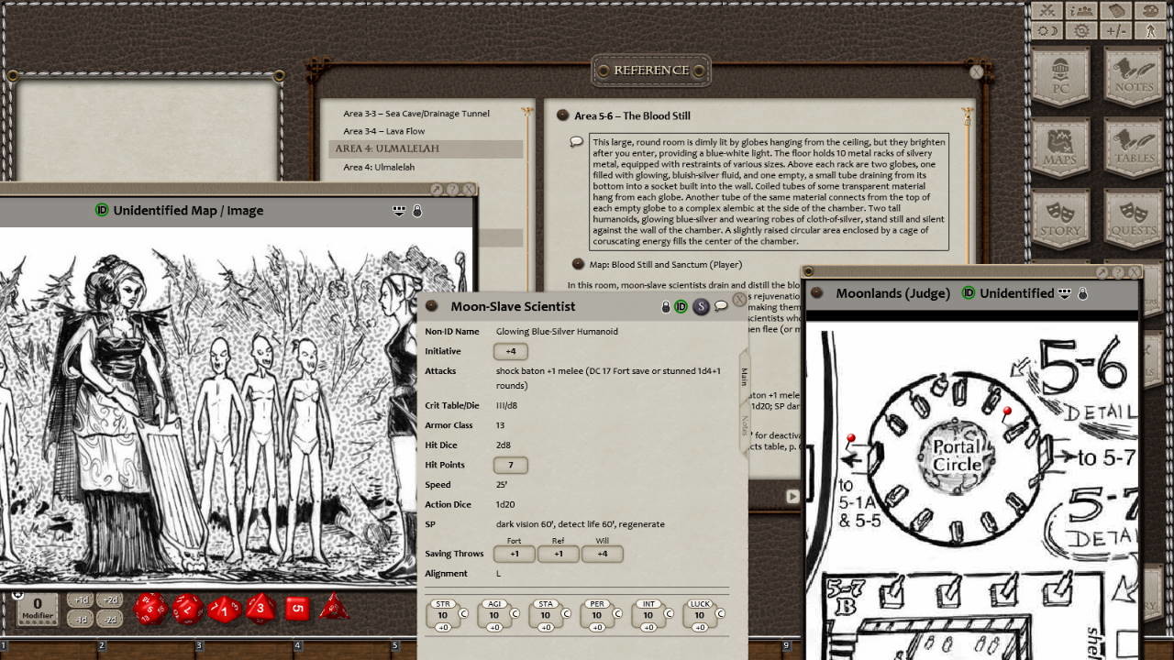Image resolution: width=1174 pixels, height=660 pixels.
Task: Click the +2d modifier button
Action: [111, 600]
